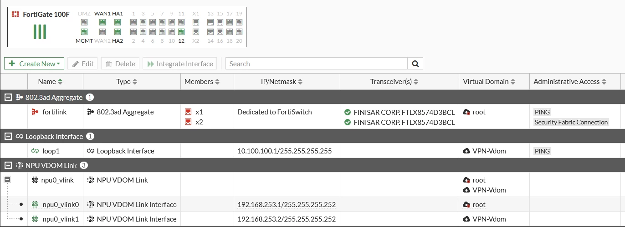Viewport: 625px width, 227px height.
Task: Click the fortilink aggregate interface icon
Action: 35,112
